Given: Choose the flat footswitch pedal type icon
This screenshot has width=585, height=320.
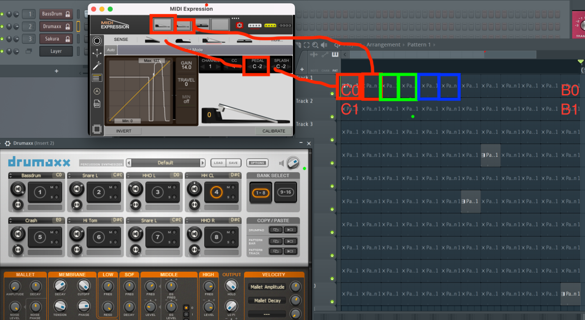Looking at the screenshot, I should tap(244, 40).
